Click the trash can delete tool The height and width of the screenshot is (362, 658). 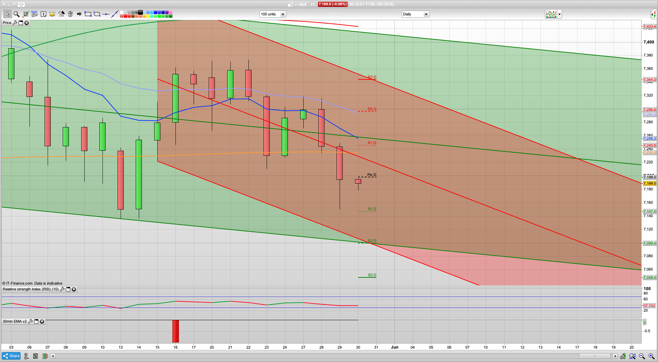tap(70, 14)
